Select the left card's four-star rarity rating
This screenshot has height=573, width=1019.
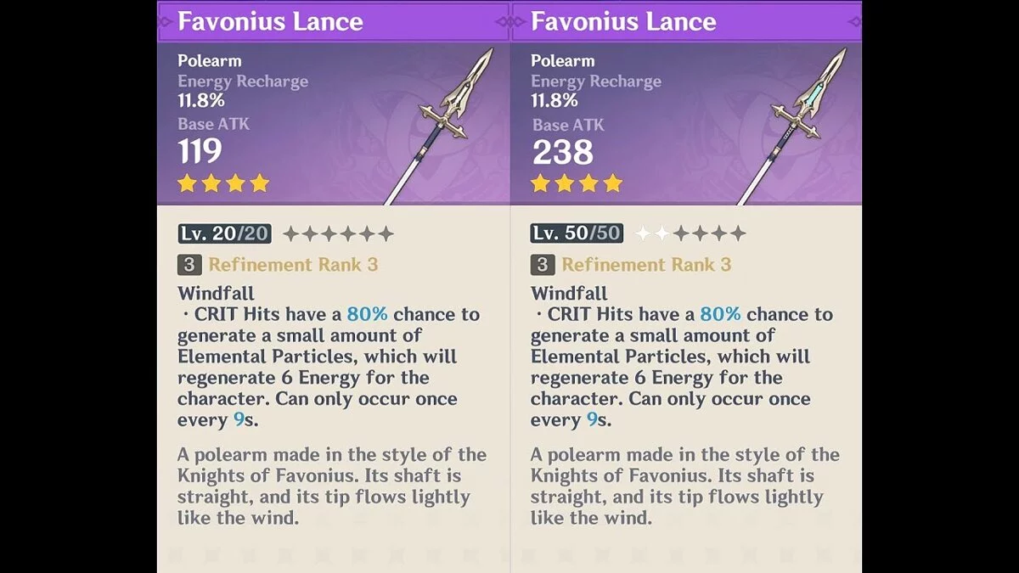click(223, 183)
